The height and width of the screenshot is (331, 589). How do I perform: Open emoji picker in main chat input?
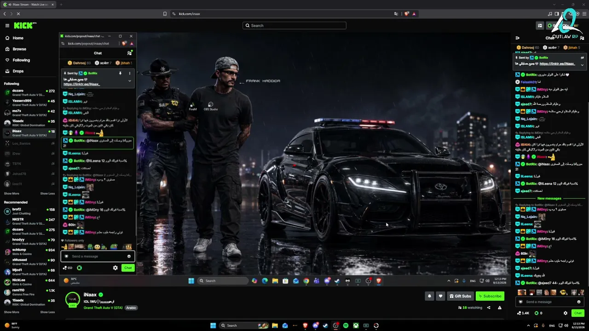click(x=579, y=302)
